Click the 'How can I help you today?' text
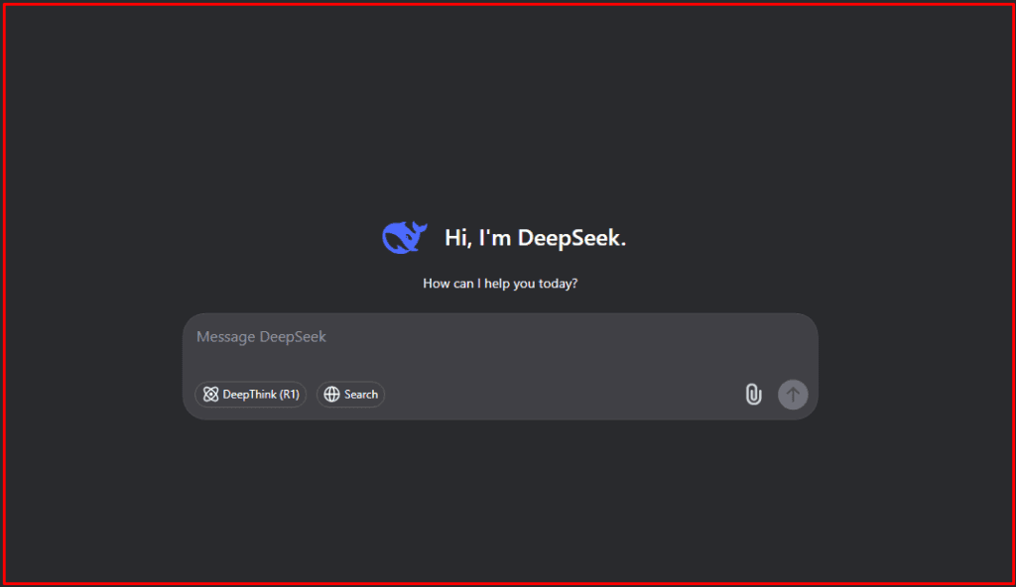Image resolution: width=1016 pixels, height=587 pixels. (499, 284)
